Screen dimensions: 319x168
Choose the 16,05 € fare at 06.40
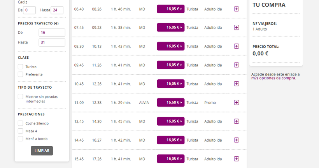click(x=170, y=9)
